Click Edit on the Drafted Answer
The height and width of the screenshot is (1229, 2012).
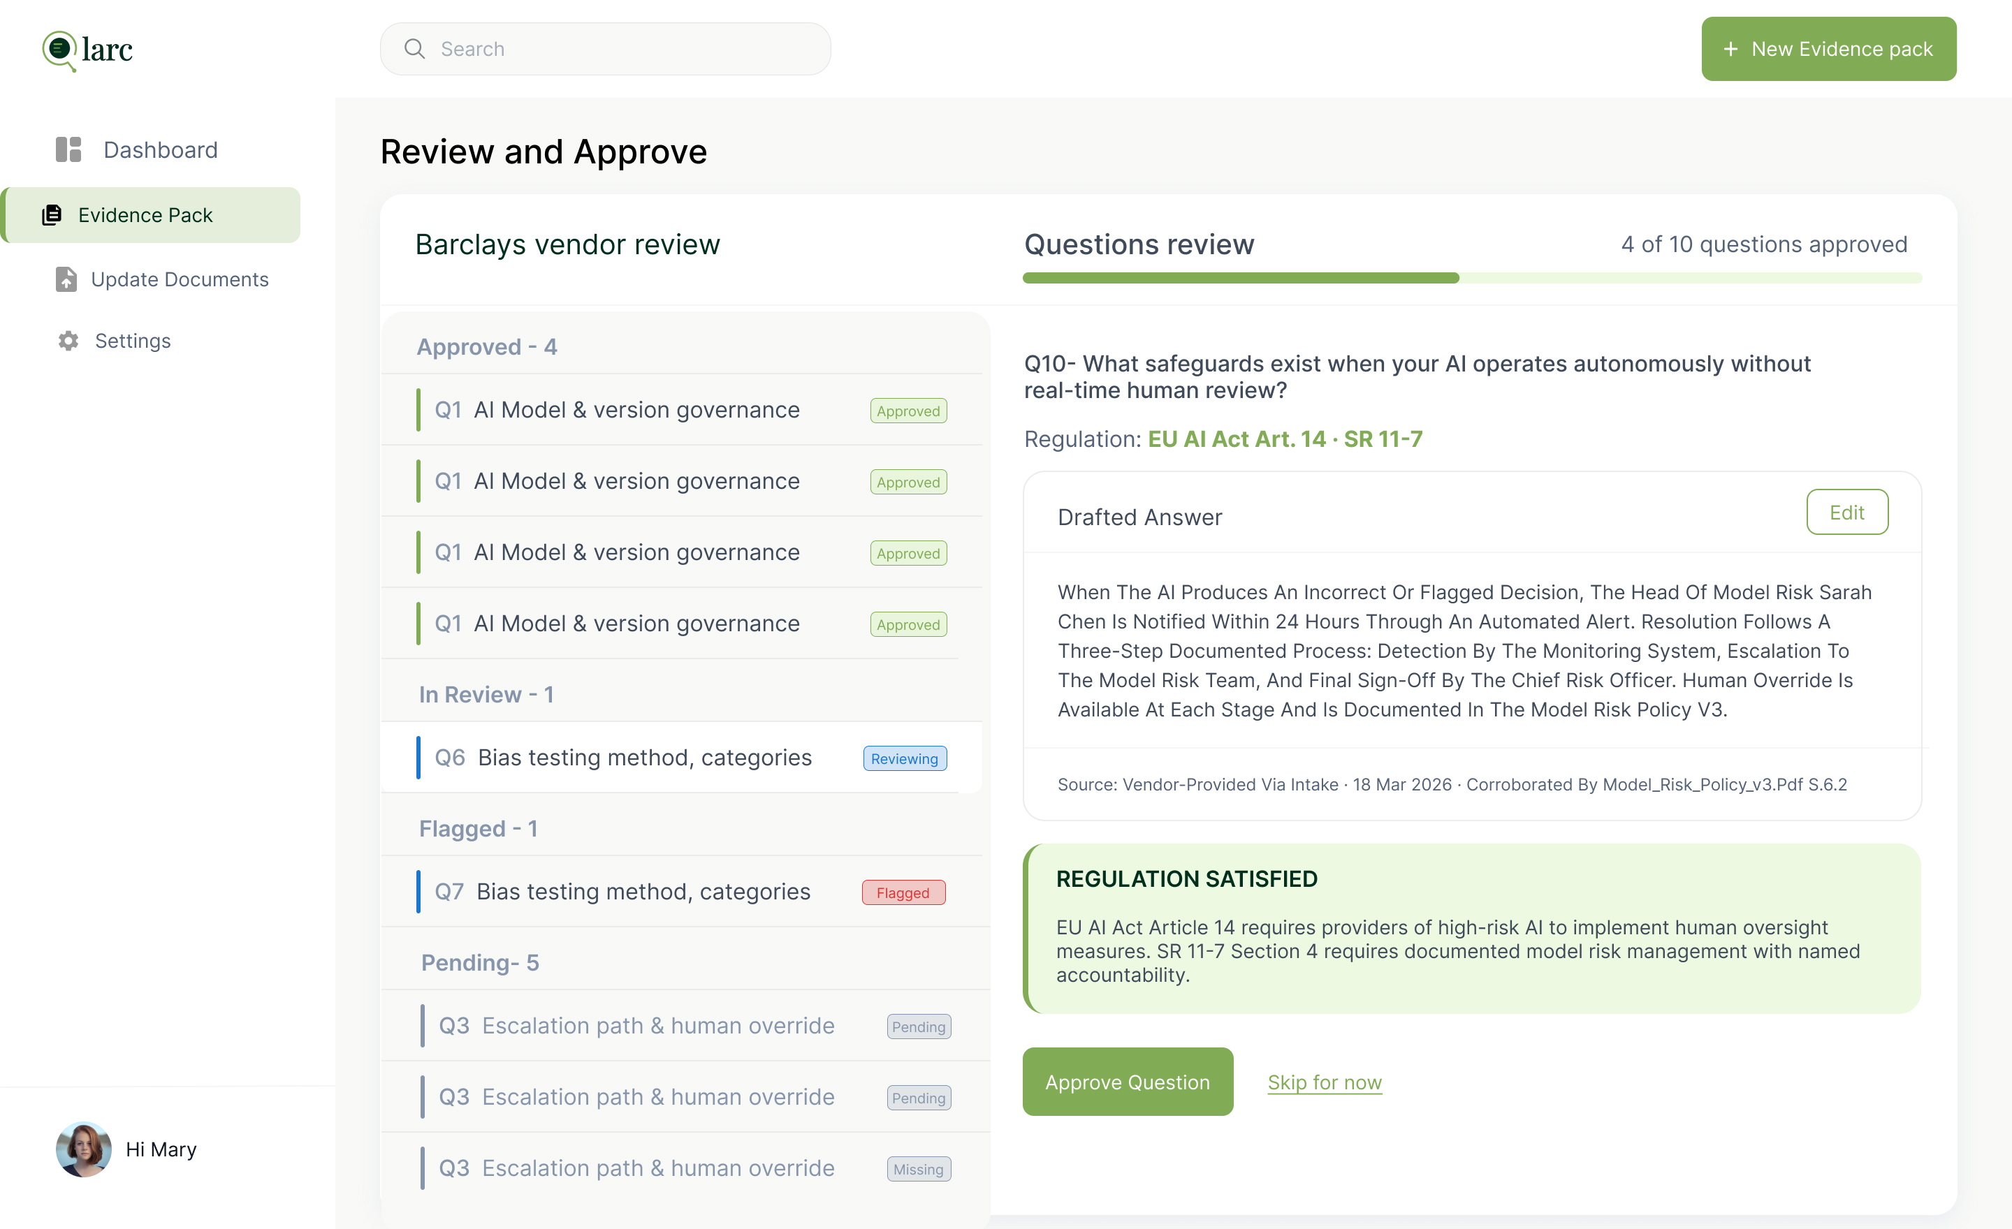1846,512
